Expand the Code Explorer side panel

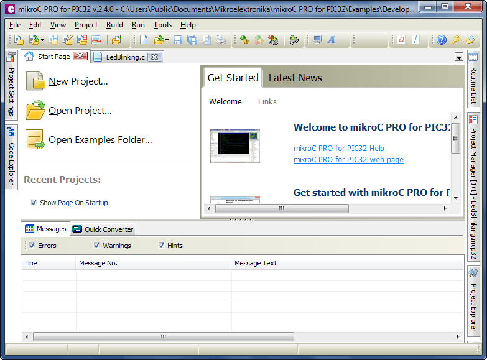11,157
